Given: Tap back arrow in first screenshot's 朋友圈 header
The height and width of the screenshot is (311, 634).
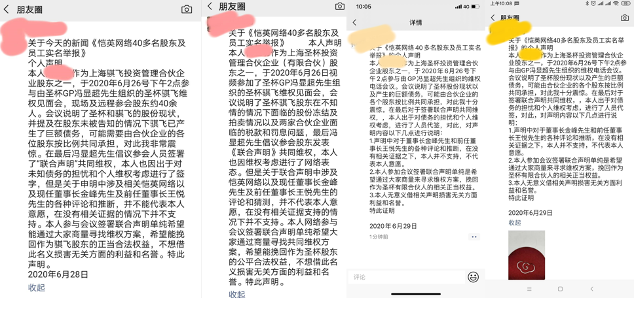Looking at the screenshot, I should (6, 9).
